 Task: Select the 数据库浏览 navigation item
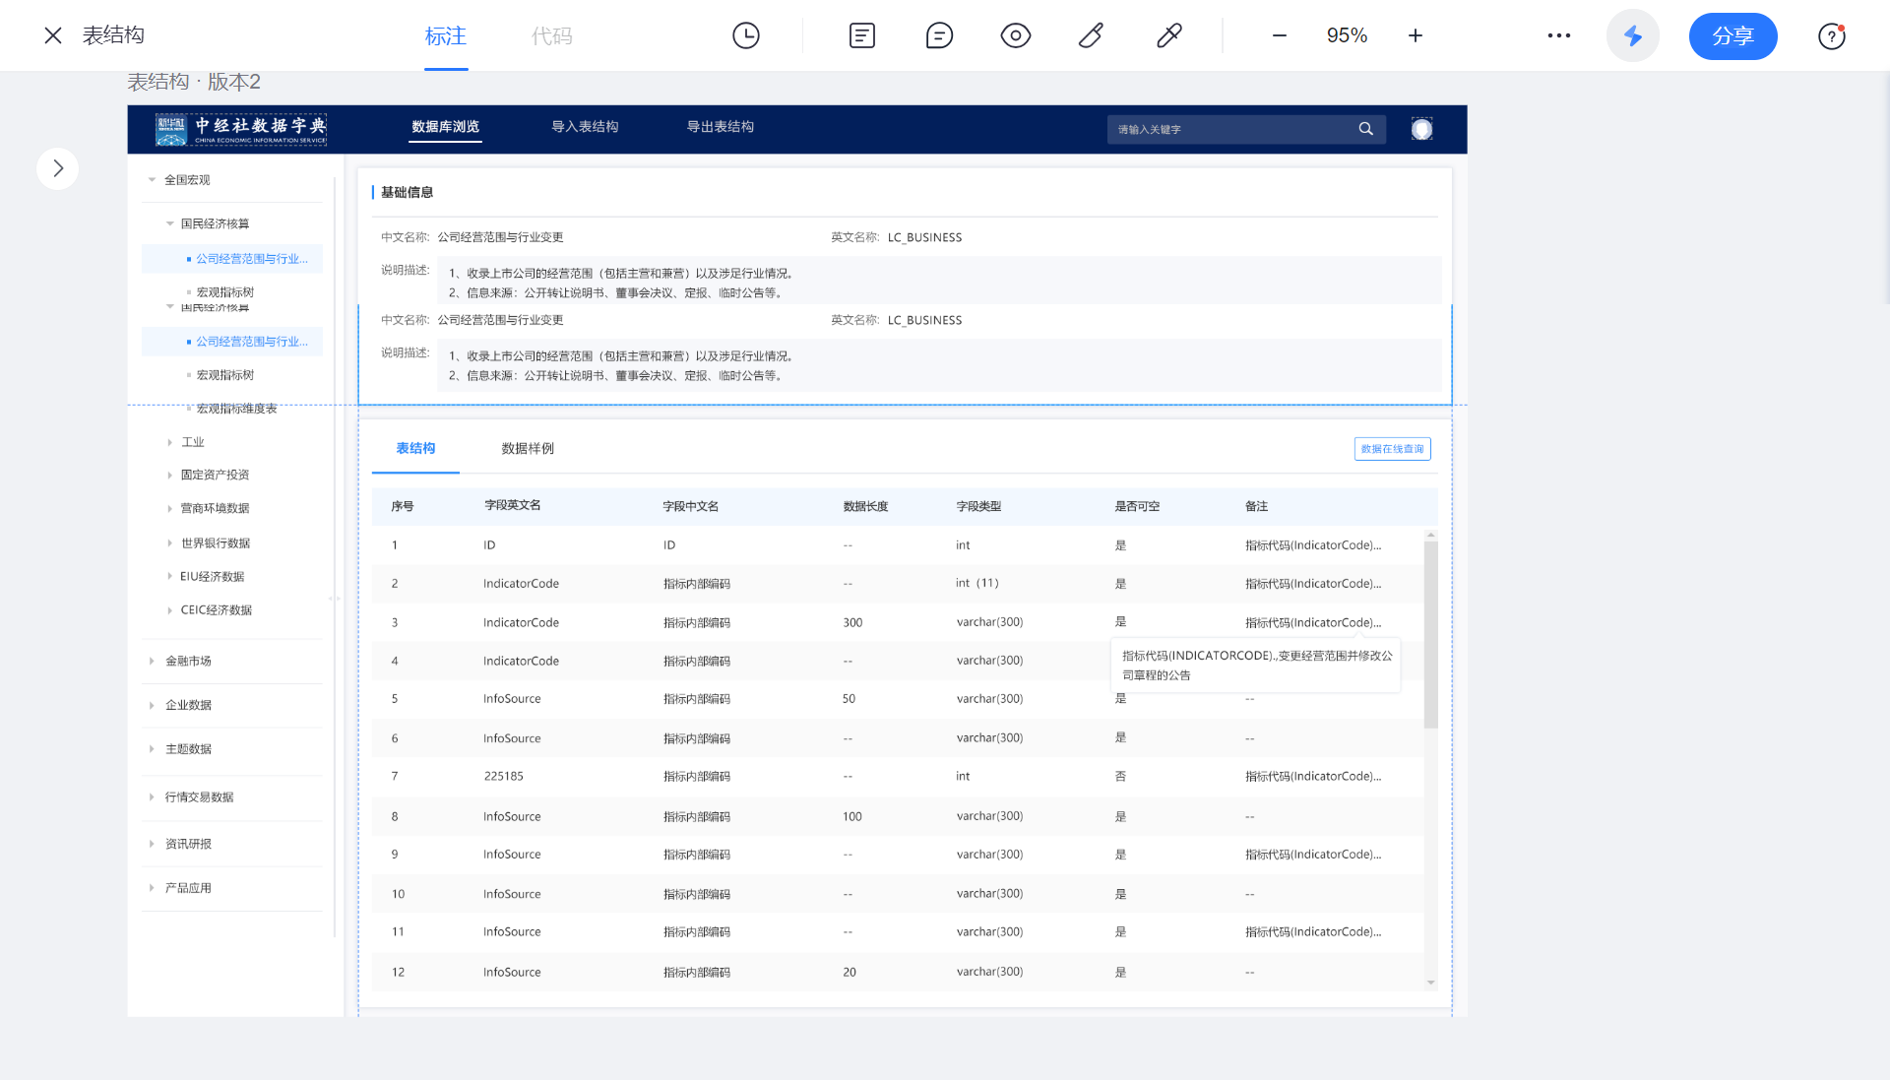tap(445, 127)
